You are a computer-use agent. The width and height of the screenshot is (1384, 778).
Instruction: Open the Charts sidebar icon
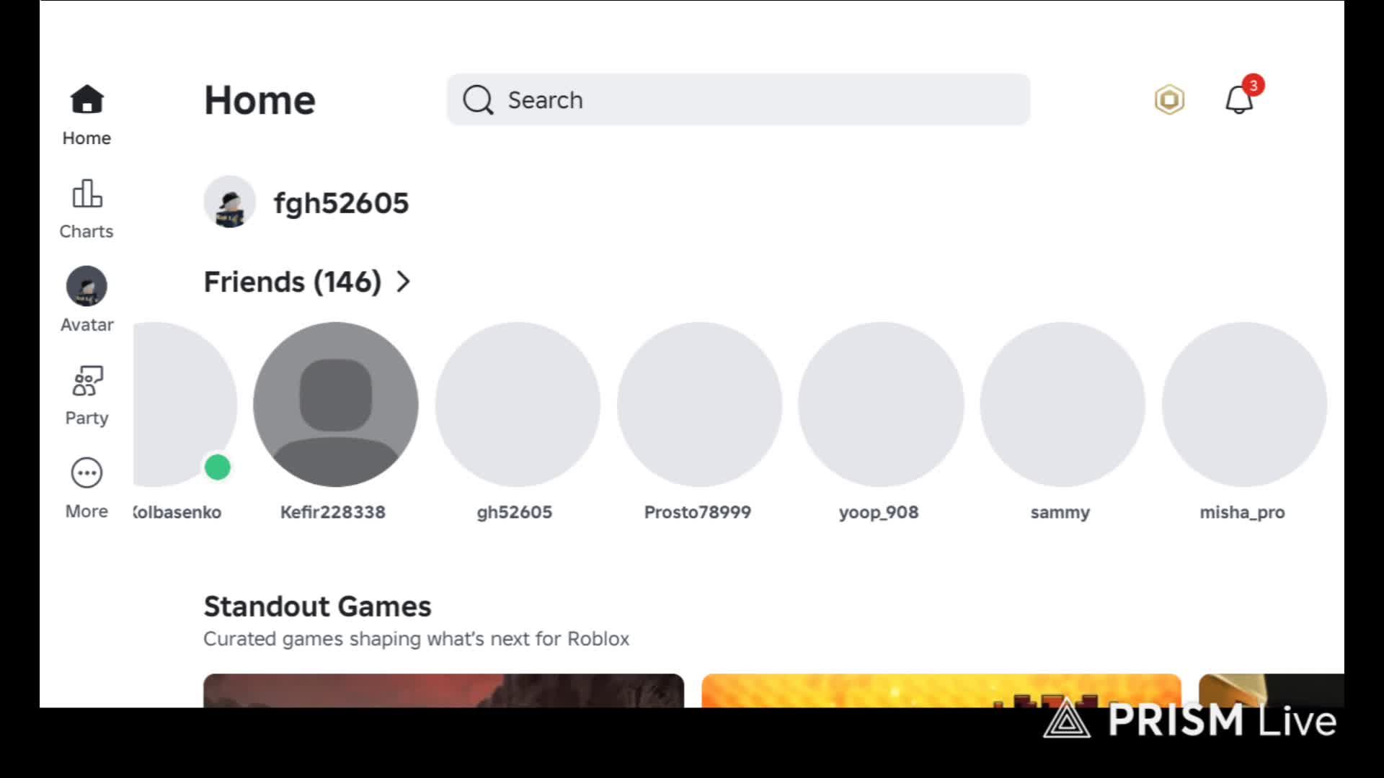coord(86,194)
